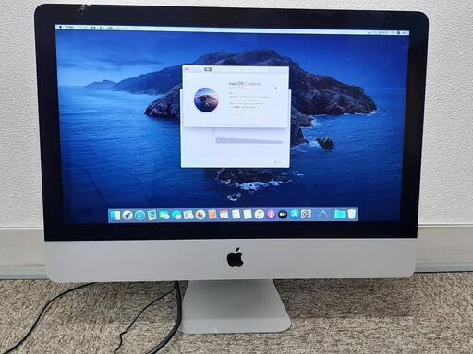The image size is (473, 354).
Task: Open Notes icon in Dock
Action: [x=248, y=215]
